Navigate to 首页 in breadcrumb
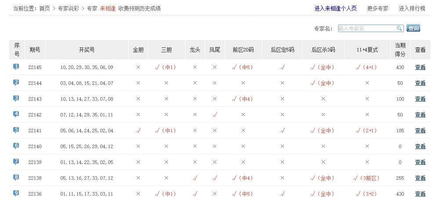This screenshot has height=200, width=436. [x=44, y=8]
